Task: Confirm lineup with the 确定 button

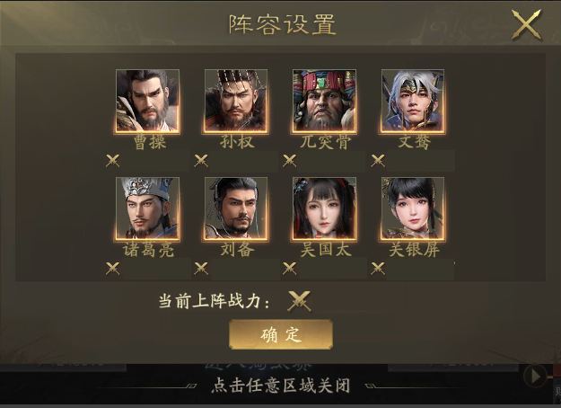Action: click(x=281, y=334)
